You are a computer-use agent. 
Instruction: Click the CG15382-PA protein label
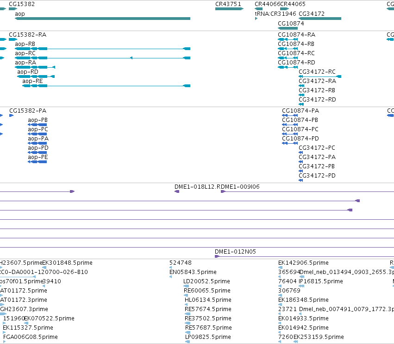(28, 111)
